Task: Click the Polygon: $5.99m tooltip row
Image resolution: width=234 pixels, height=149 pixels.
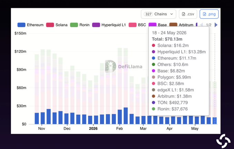Action: pyautogui.click(x=171, y=77)
